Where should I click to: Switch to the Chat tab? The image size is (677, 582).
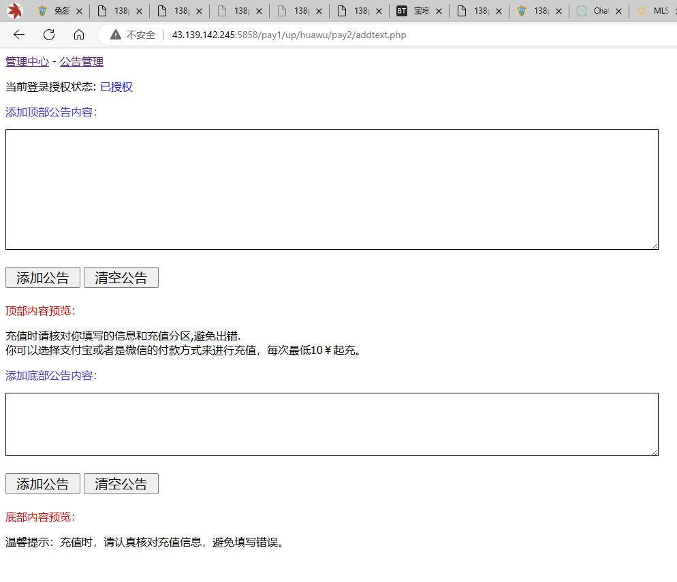point(598,11)
